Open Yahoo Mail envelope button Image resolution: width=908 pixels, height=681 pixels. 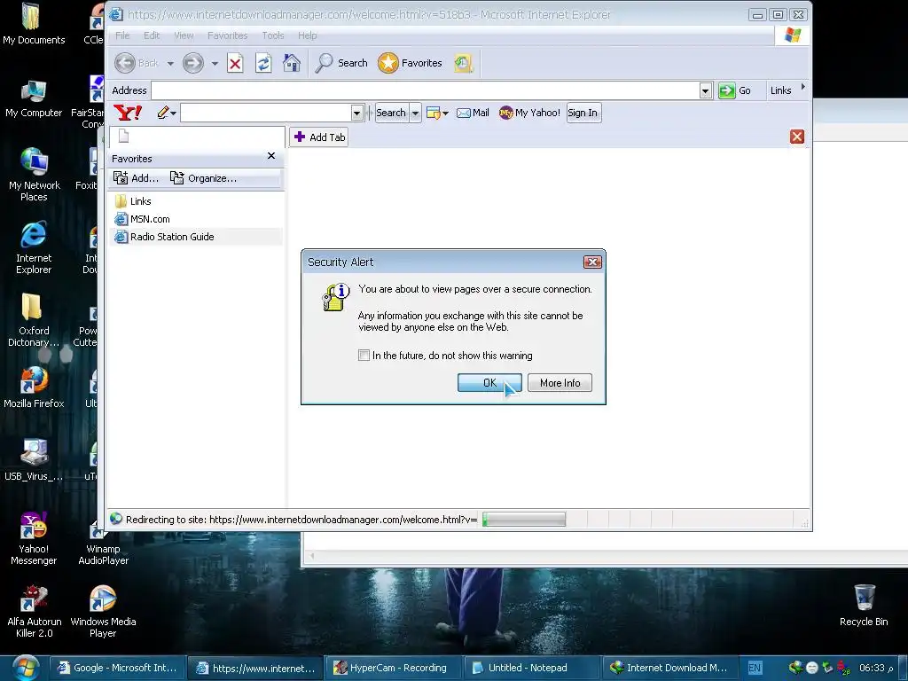(x=473, y=113)
